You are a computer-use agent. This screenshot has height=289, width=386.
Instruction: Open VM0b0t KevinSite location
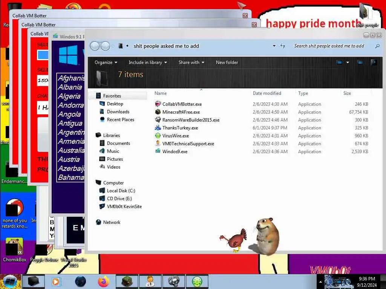[124, 207]
